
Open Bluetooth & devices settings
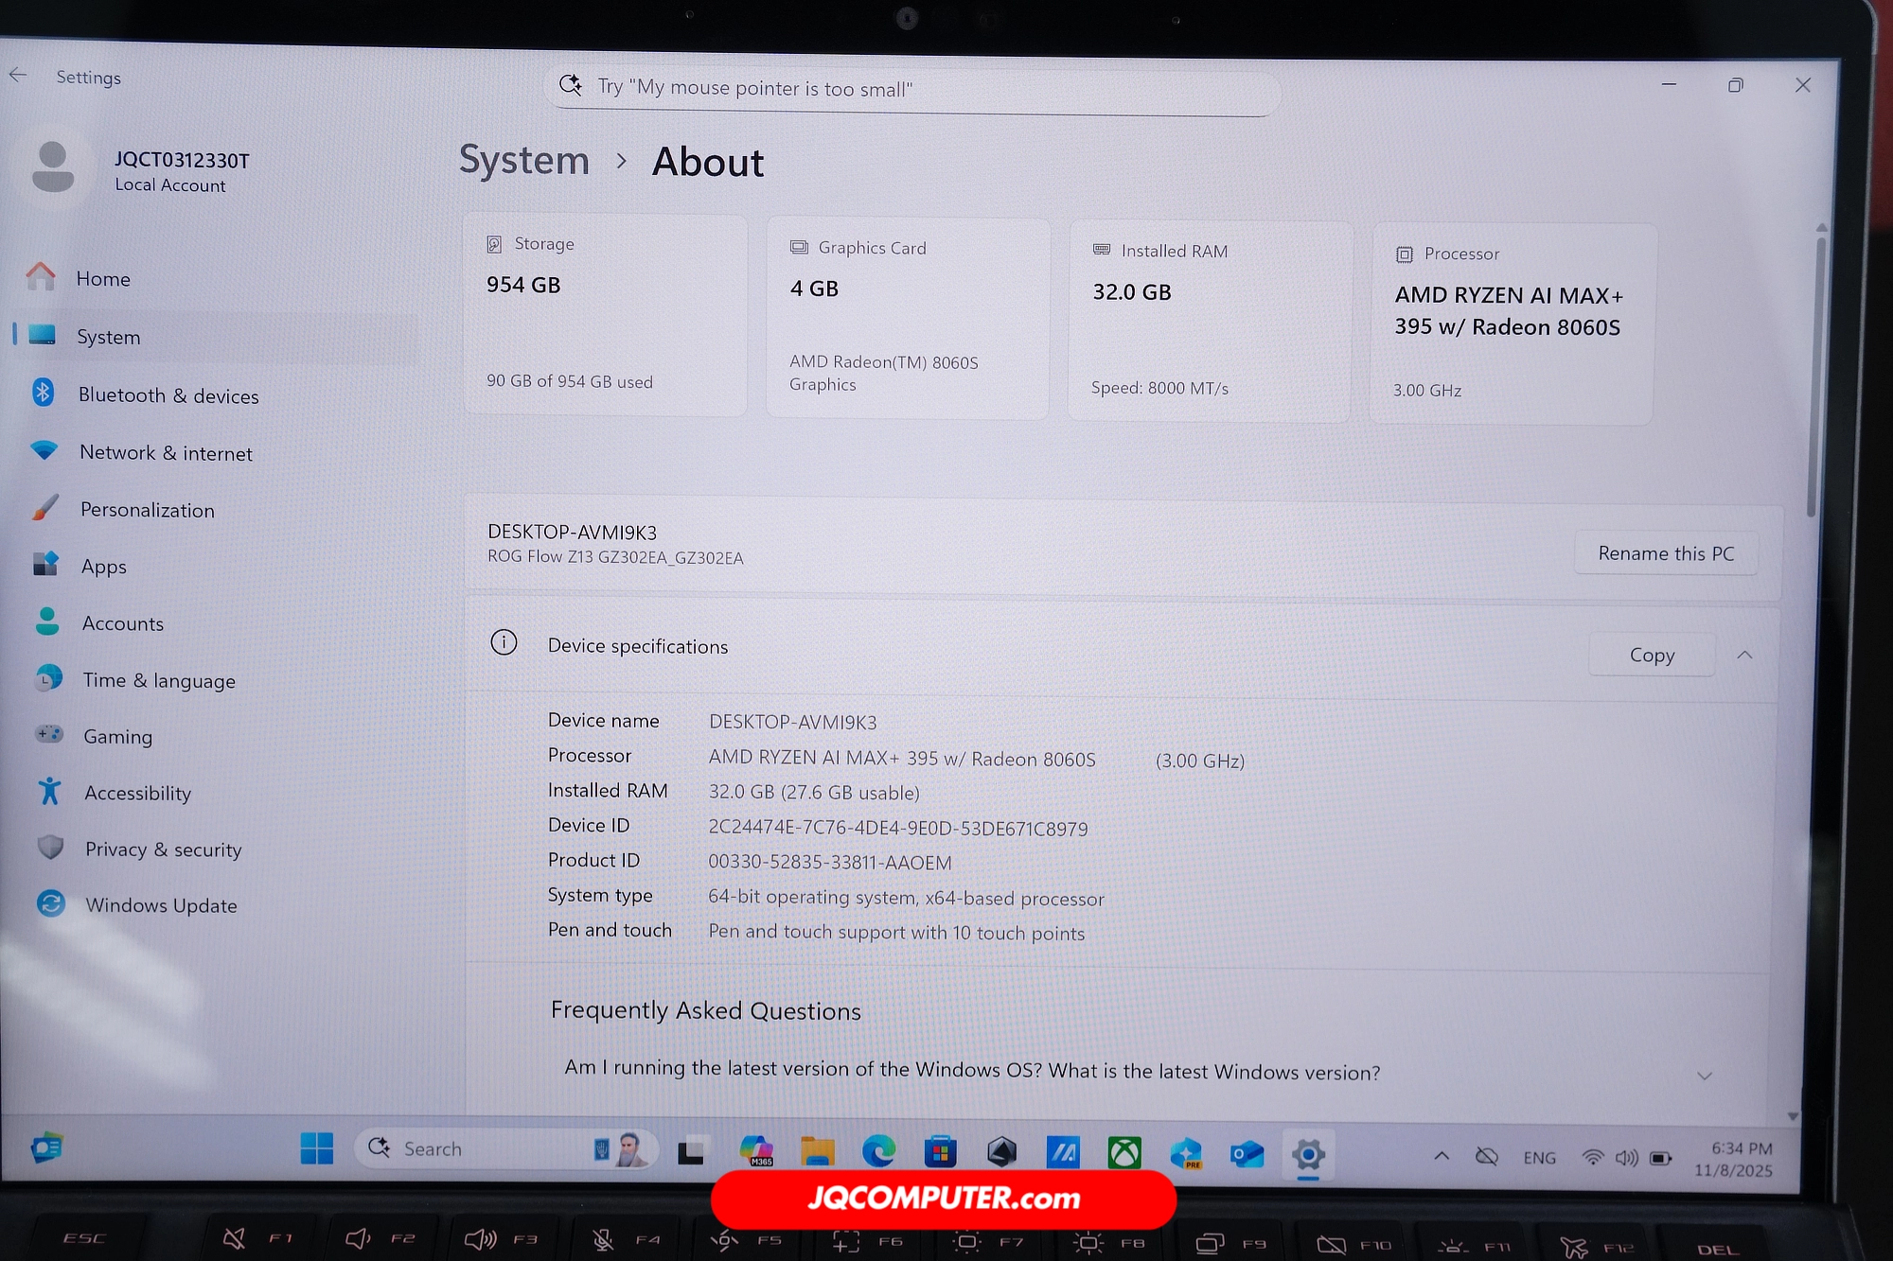click(168, 395)
